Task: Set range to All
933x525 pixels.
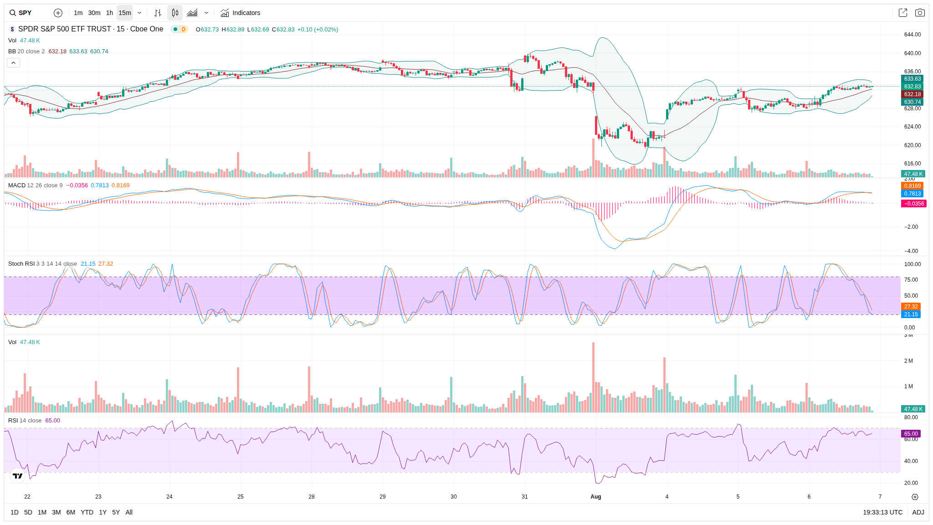Action: pos(129,512)
